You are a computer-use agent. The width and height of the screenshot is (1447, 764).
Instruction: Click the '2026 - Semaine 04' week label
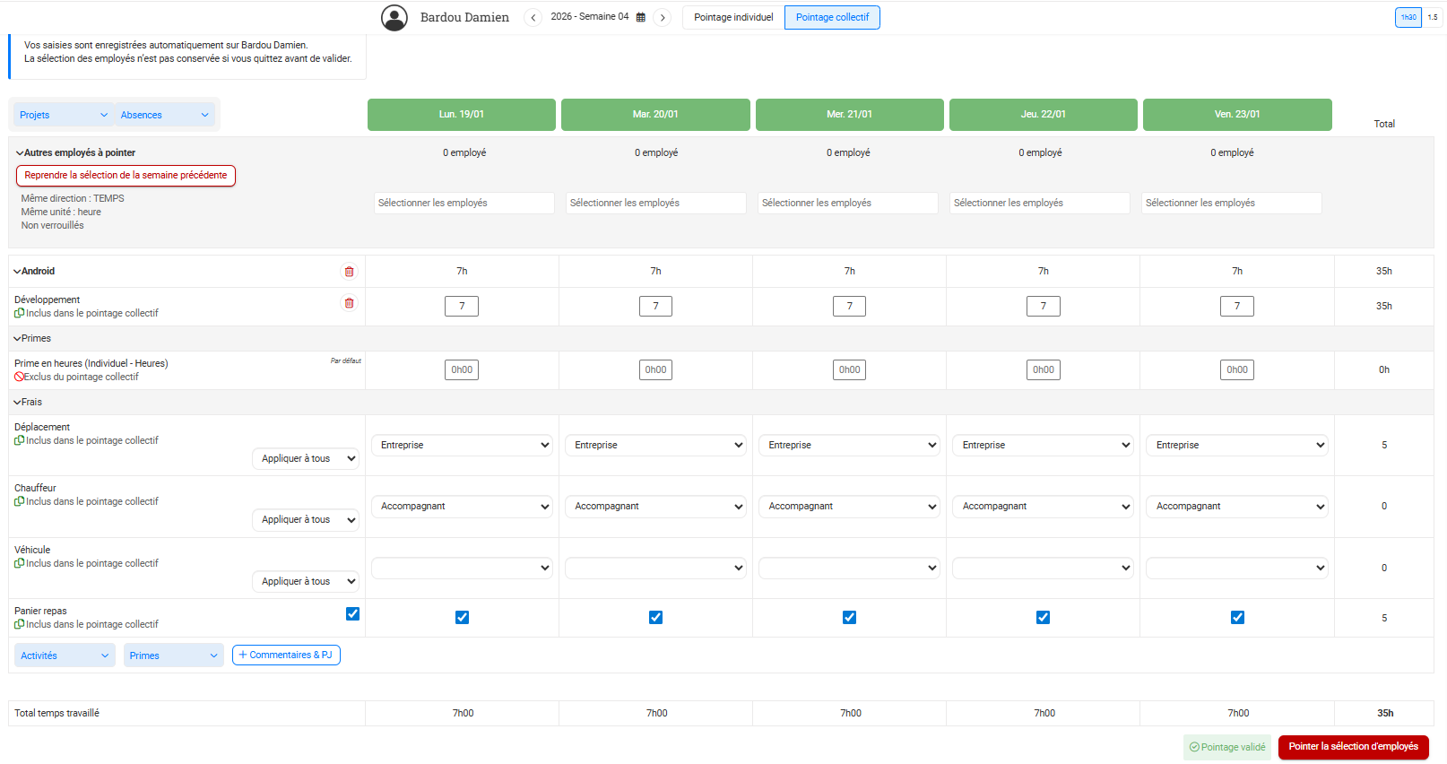[x=590, y=17]
